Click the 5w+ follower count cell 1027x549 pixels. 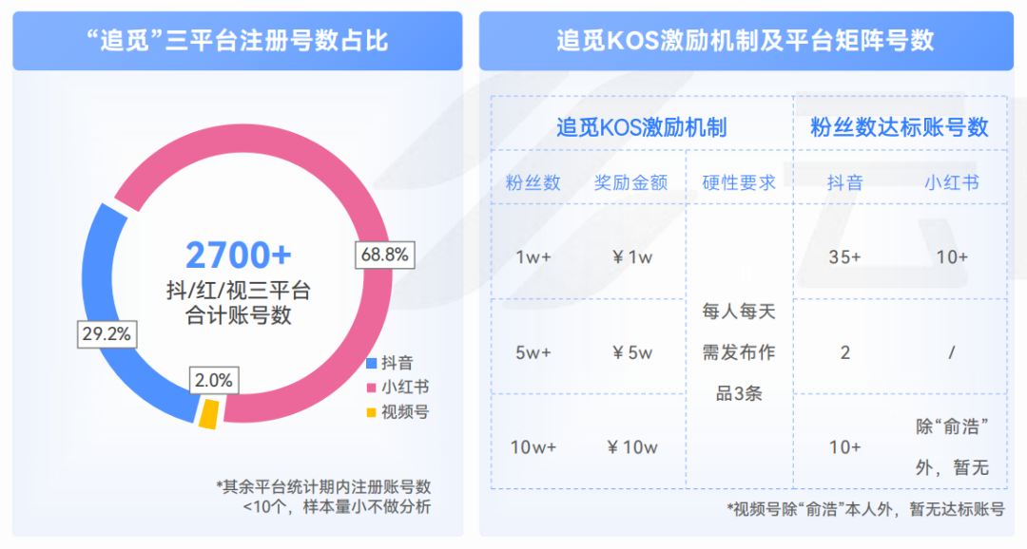click(533, 353)
